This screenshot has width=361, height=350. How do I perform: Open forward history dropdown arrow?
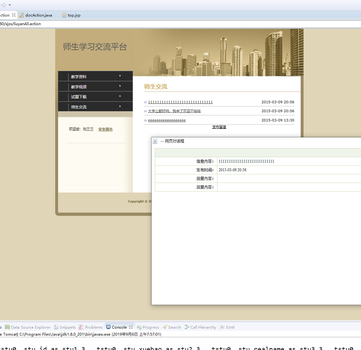point(10,5)
